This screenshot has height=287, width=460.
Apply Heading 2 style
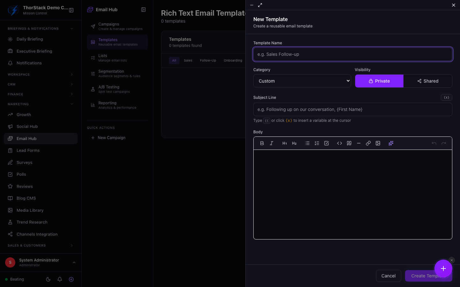[294, 143]
